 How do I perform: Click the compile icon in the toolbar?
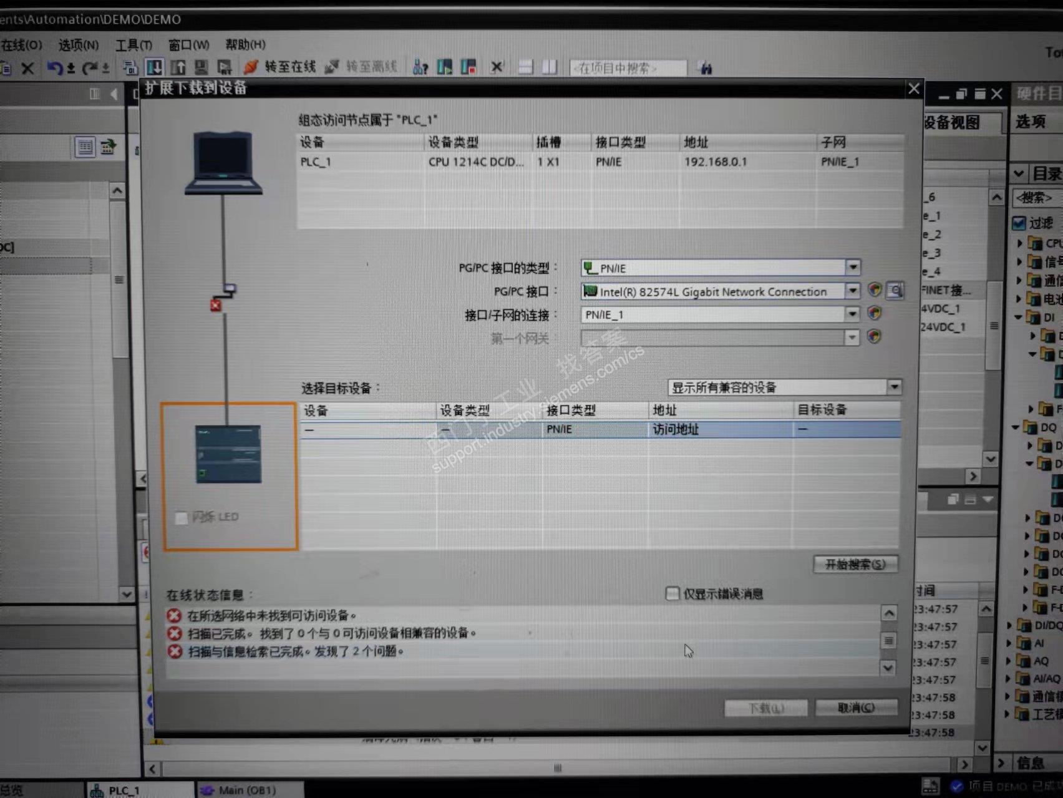130,67
